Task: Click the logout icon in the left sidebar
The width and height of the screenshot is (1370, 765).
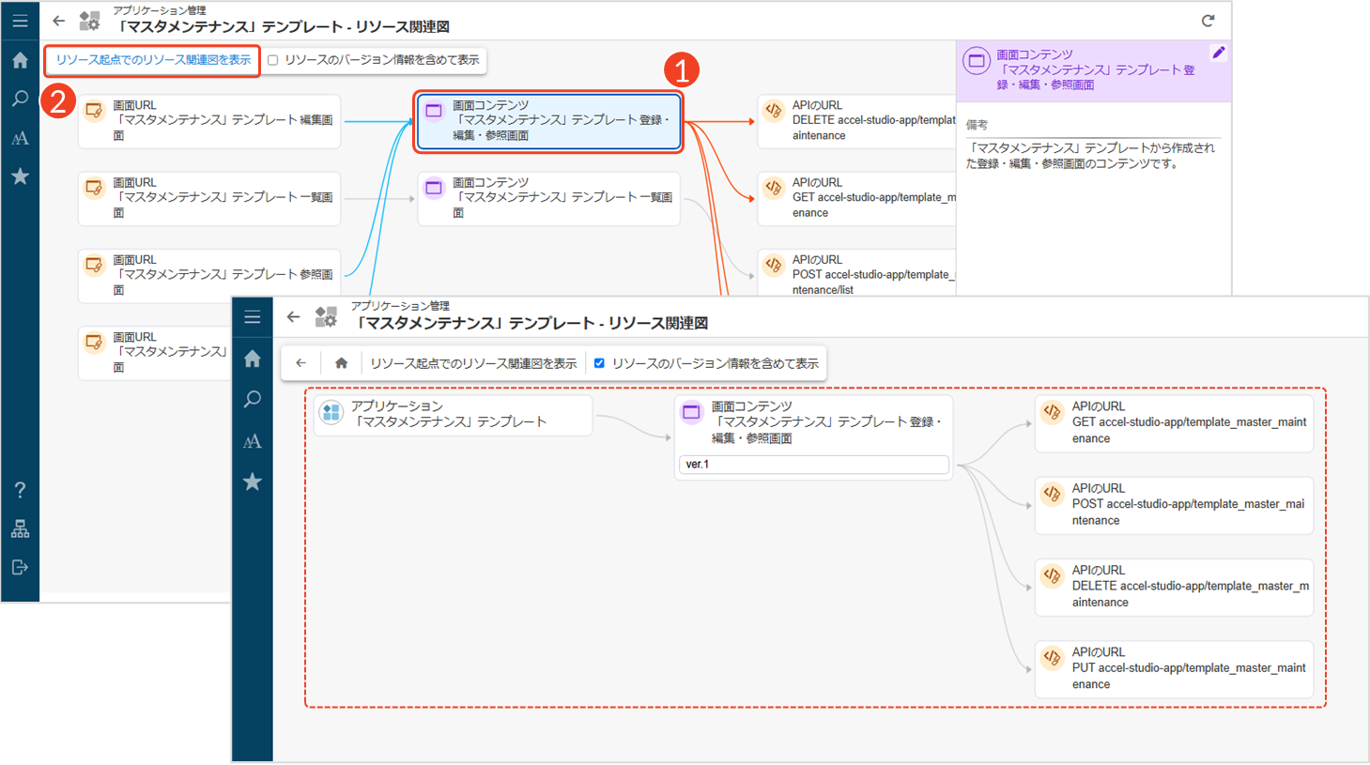Action: 20,567
